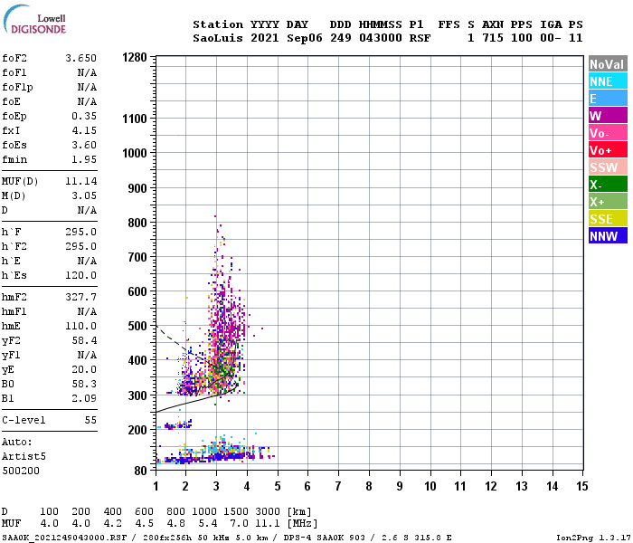Click the foEp value 0.35
This screenshot has height=543, width=633.
pyautogui.click(x=84, y=116)
